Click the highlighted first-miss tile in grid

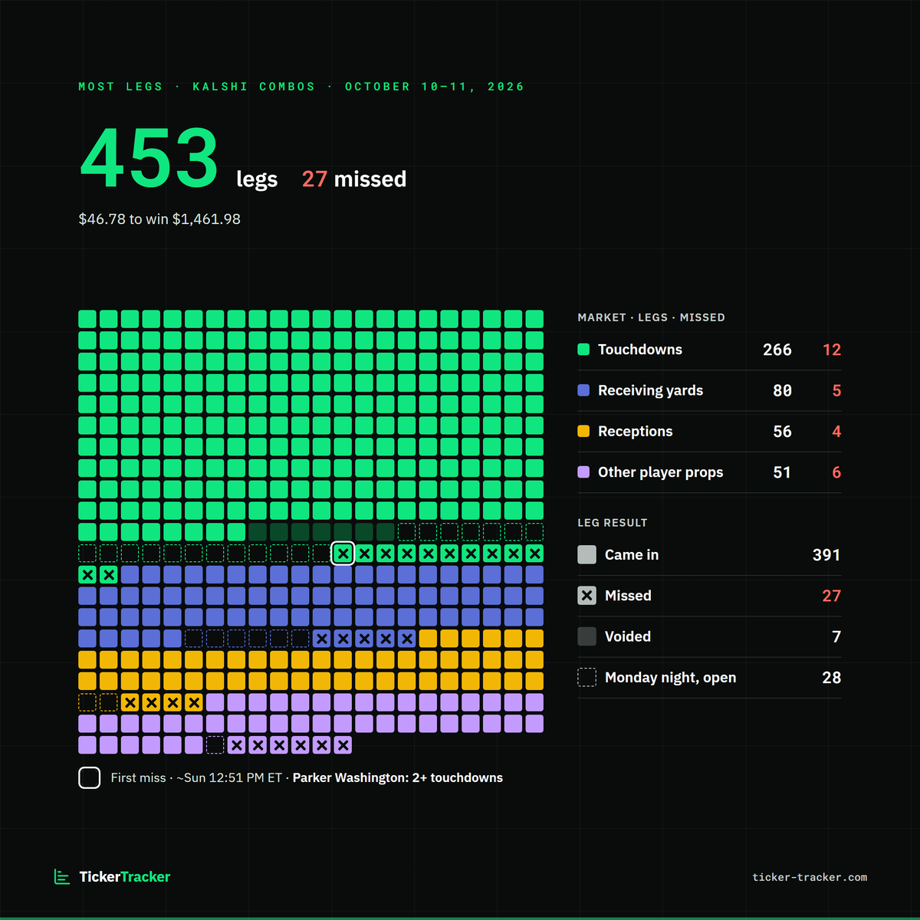343,553
